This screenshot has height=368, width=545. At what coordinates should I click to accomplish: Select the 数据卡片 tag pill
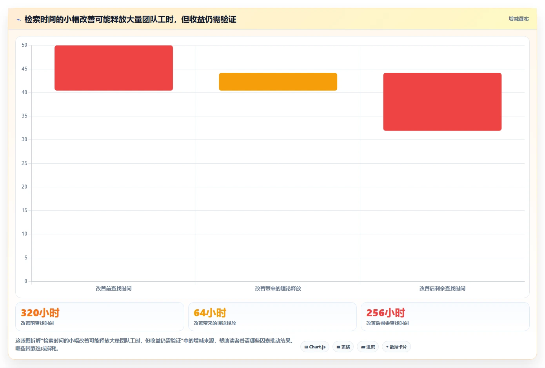396,347
